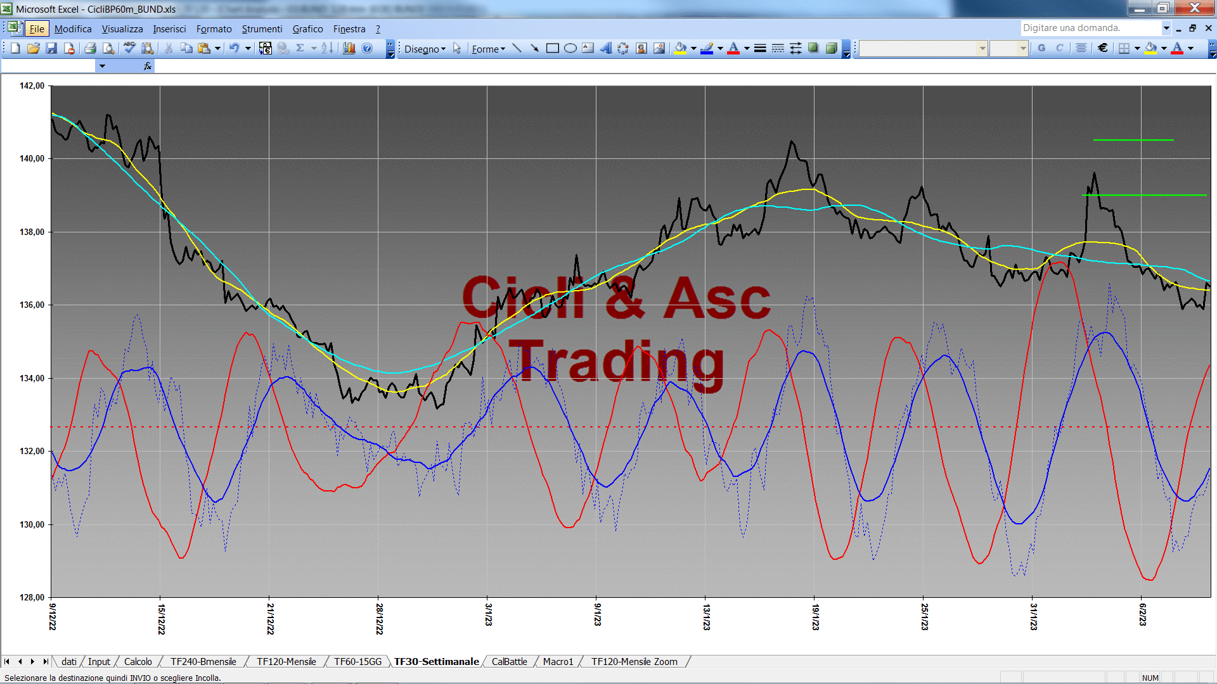Expand the Borders dropdown arrow

point(1137,48)
